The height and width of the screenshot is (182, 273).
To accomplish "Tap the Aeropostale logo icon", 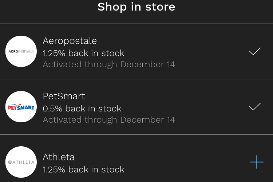I will coord(21,51).
